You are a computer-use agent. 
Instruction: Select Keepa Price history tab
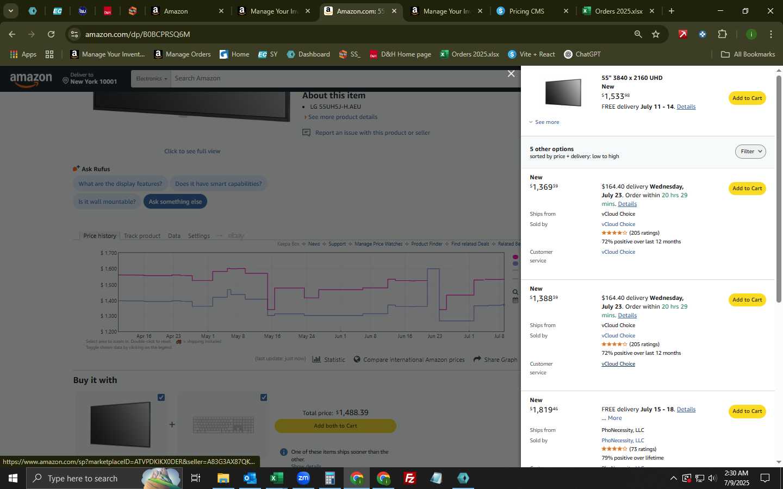(x=100, y=236)
